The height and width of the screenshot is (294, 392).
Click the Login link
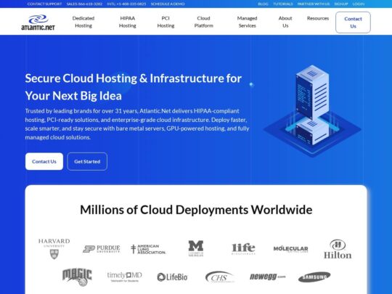(x=359, y=4)
